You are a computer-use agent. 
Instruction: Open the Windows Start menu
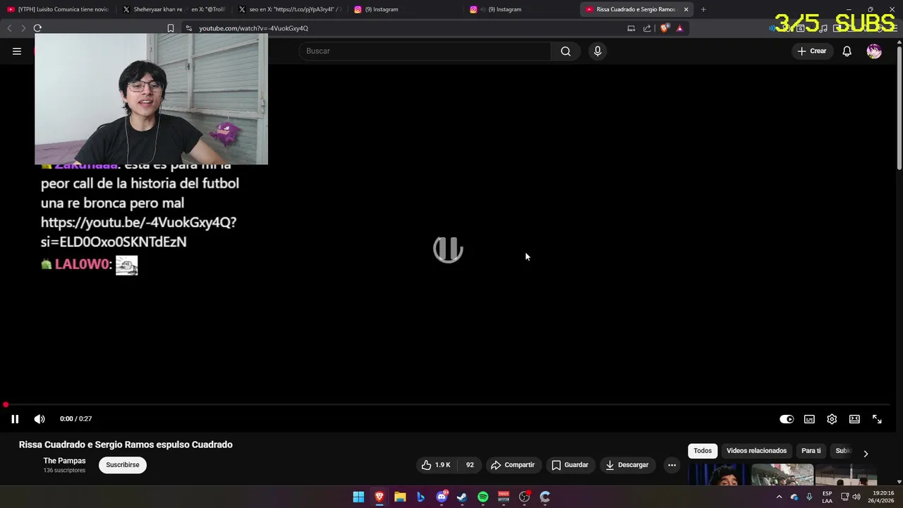pos(358,497)
